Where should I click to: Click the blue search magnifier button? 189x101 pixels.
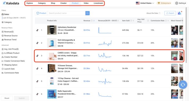[87, 13]
